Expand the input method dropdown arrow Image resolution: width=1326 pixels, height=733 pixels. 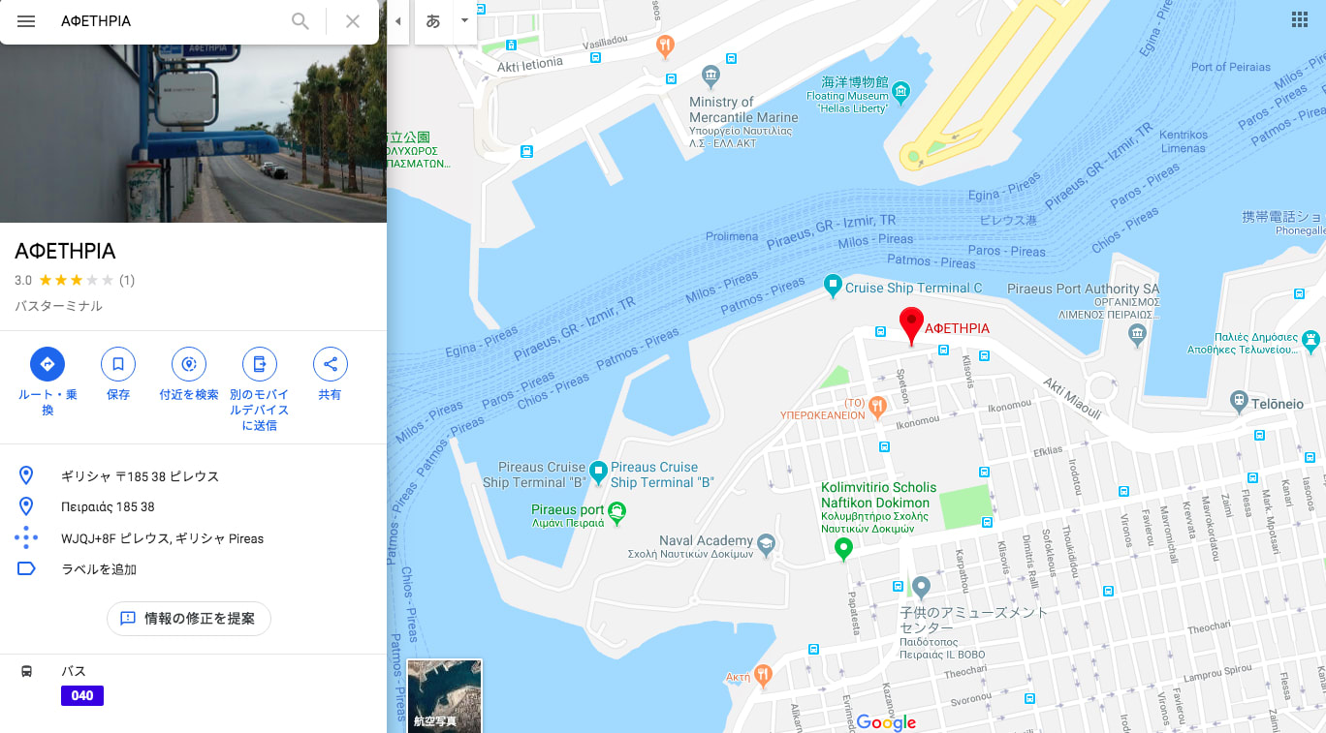pos(464,20)
